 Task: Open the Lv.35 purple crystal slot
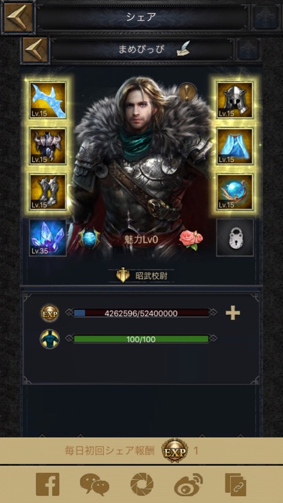pos(48,238)
